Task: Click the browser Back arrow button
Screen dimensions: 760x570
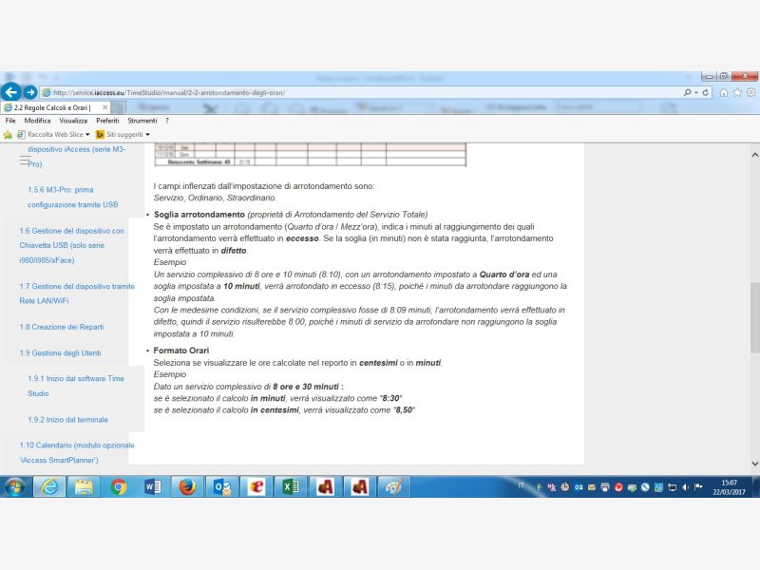Action: 10,92
